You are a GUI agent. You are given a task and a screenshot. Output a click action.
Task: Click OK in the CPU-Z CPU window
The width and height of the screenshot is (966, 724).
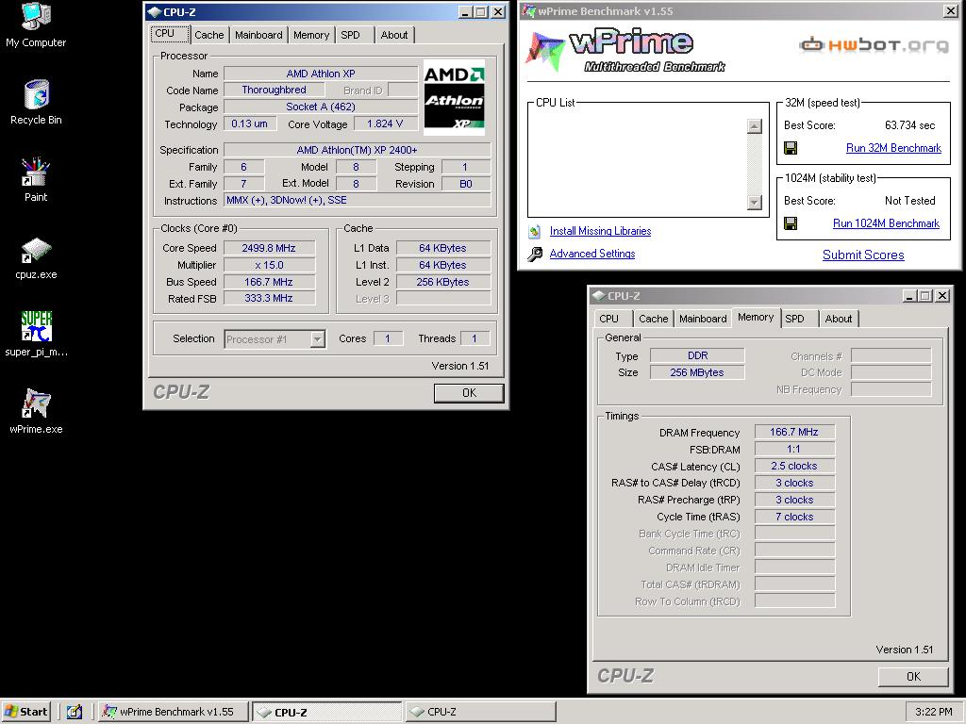pos(469,393)
